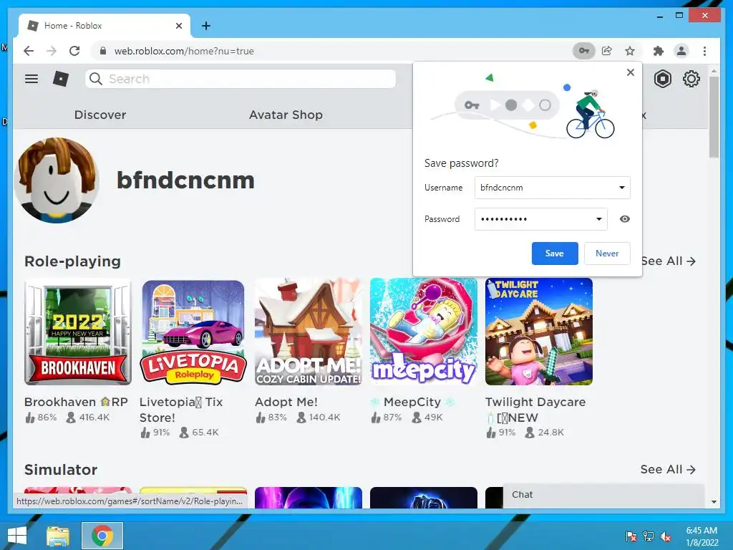Expand the Username dropdown
Viewport: 733px width, 550px height.
pyautogui.click(x=622, y=188)
